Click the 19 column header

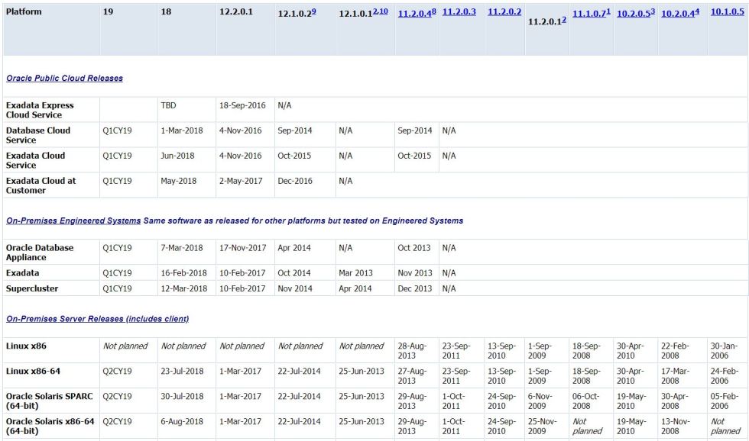108,12
